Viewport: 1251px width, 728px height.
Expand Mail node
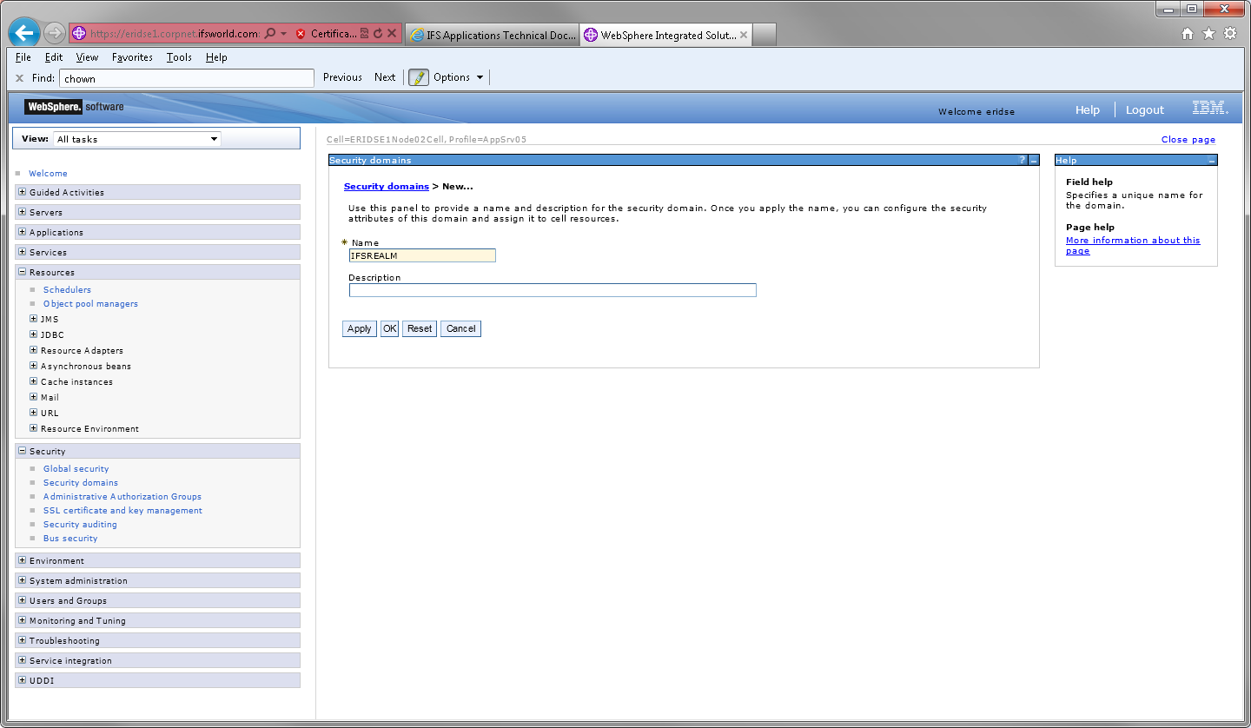(34, 397)
